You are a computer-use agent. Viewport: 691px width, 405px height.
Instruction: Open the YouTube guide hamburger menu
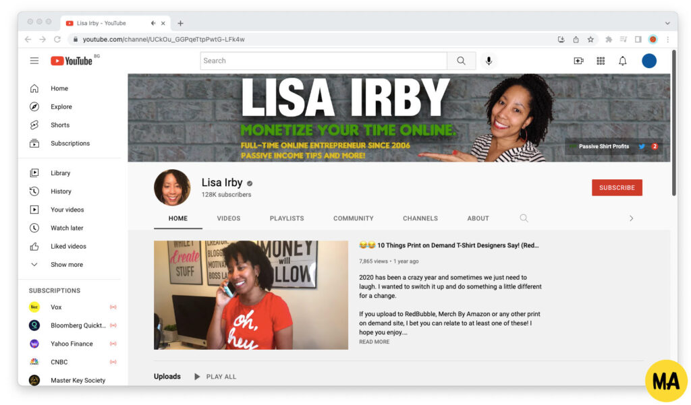pyautogui.click(x=34, y=61)
